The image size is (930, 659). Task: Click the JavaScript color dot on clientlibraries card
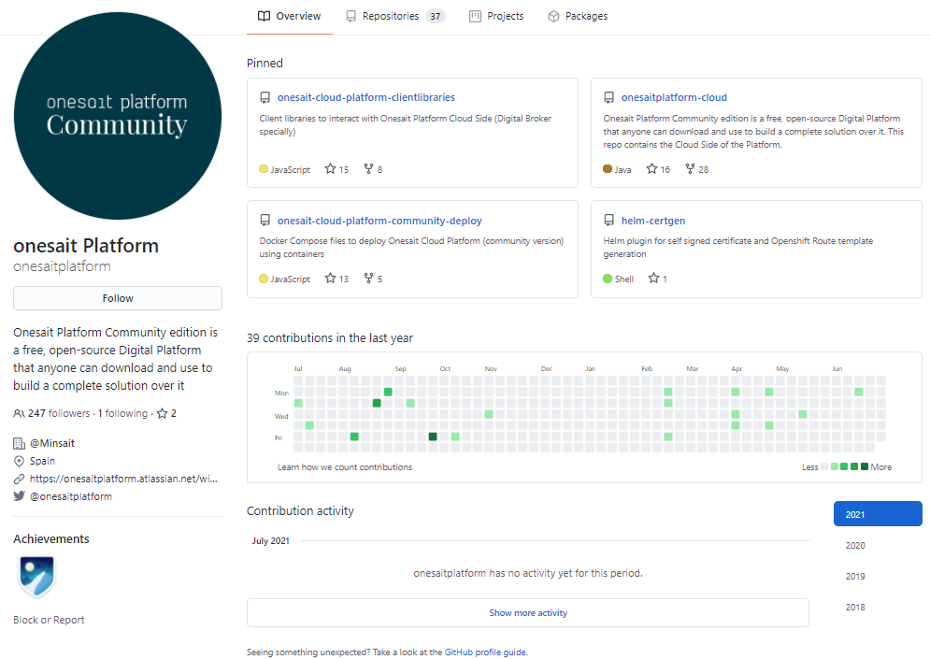(264, 169)
